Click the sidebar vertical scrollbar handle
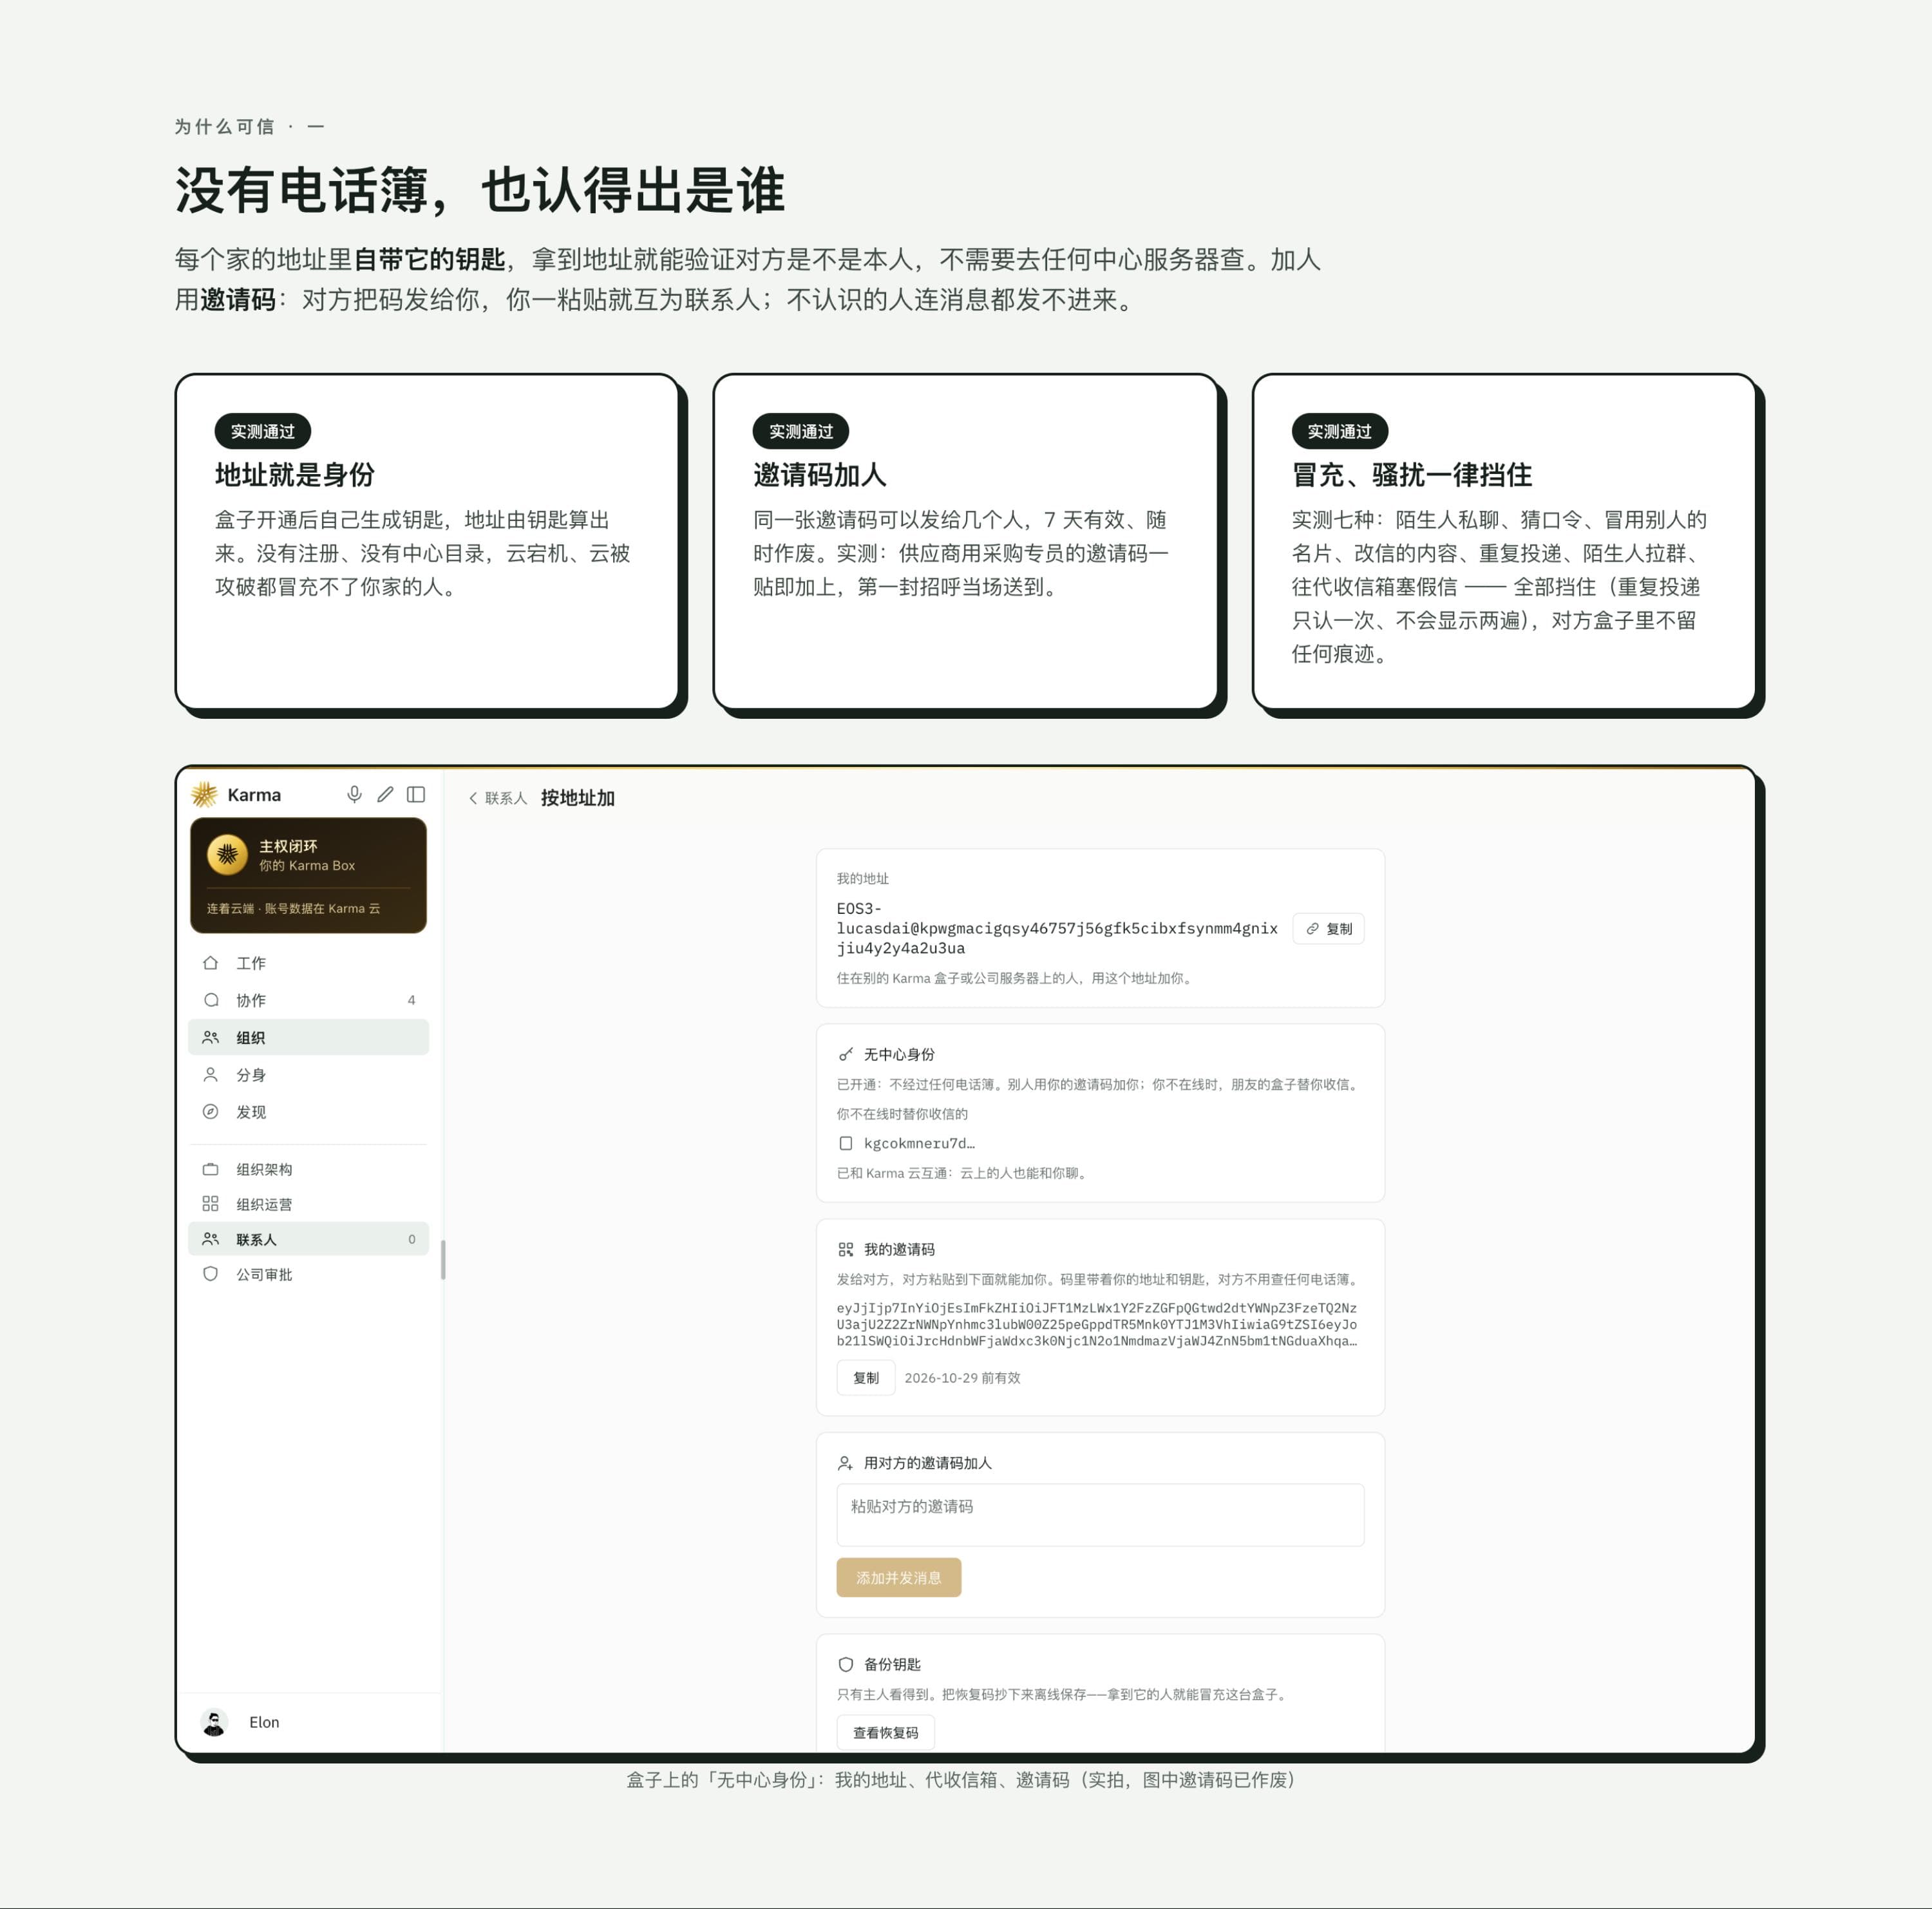 tap(443, 1260)
